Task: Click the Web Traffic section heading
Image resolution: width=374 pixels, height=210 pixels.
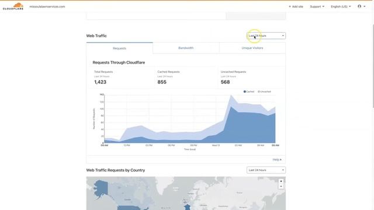Action: tap(96, 36)
